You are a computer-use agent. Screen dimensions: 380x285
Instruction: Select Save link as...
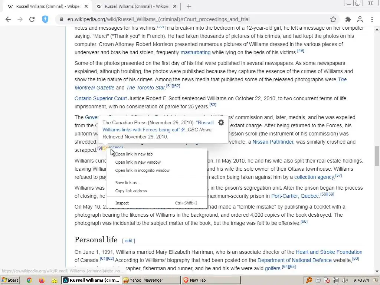coord(157,183)
